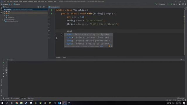Toggle soft-wrap icon in Run panel
The height and width of the screenshot is (105, 187).
[6, 68]
